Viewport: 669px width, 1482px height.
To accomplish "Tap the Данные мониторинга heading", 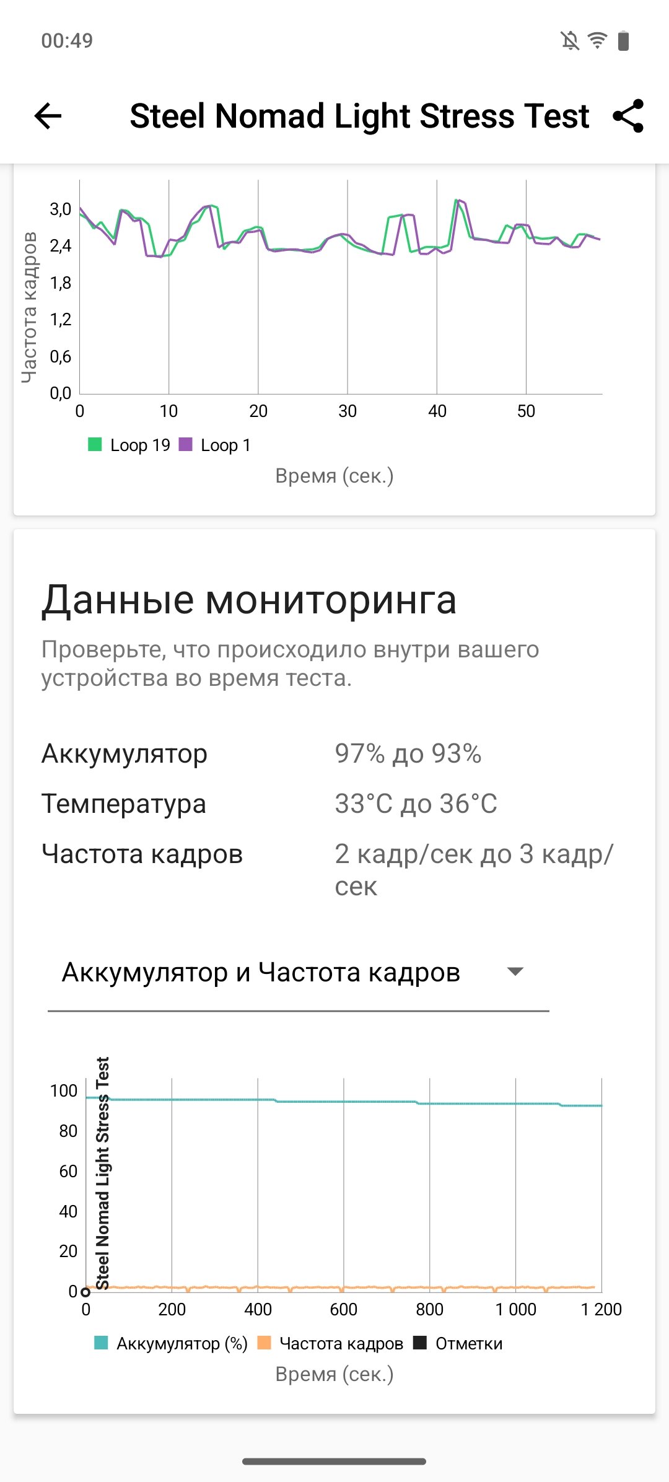I will coord(249,600).
